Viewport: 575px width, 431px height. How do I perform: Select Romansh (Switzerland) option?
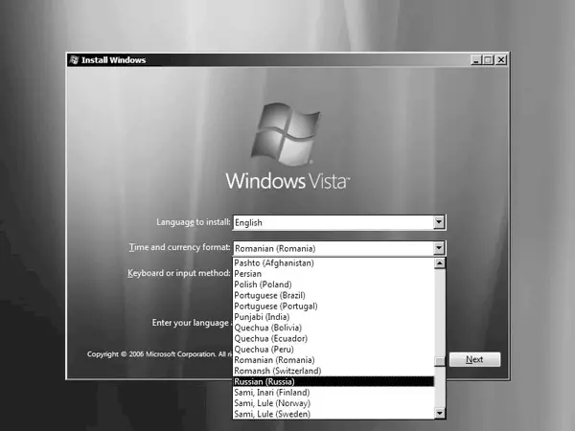[x=333, y=371]
